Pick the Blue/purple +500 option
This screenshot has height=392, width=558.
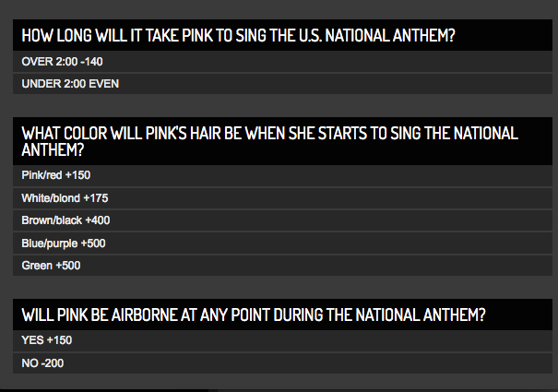282,244
